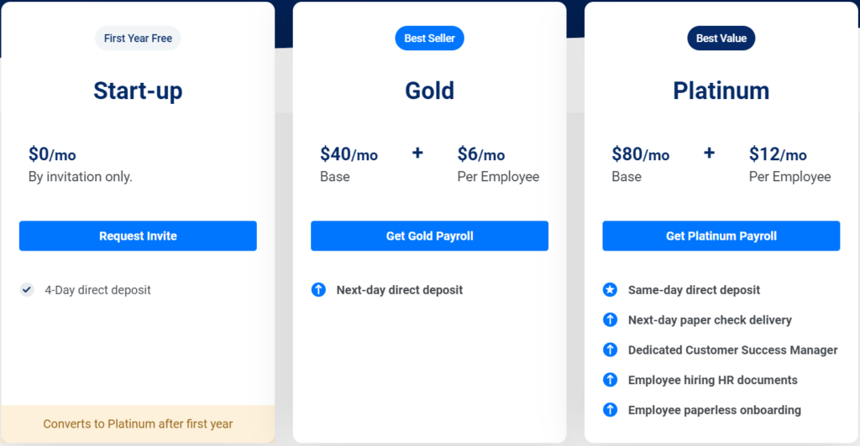Image resolution: width=860 pixels, height=446 pixels.
Task: Click the Converts to Platinum after first year banner
Action: click(138, 424)
